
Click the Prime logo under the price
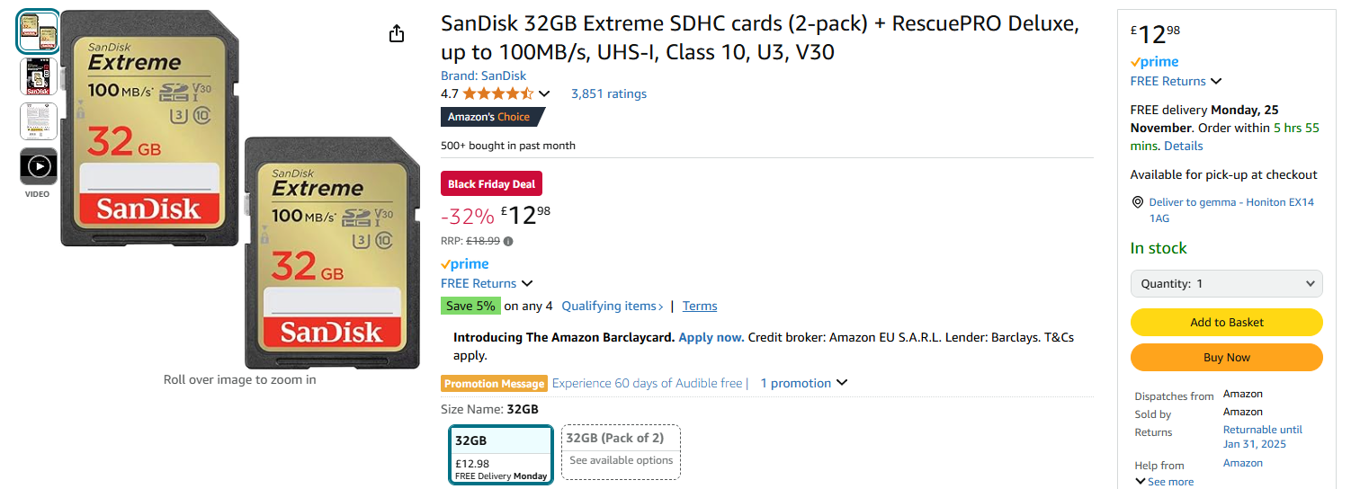[465, 264]
